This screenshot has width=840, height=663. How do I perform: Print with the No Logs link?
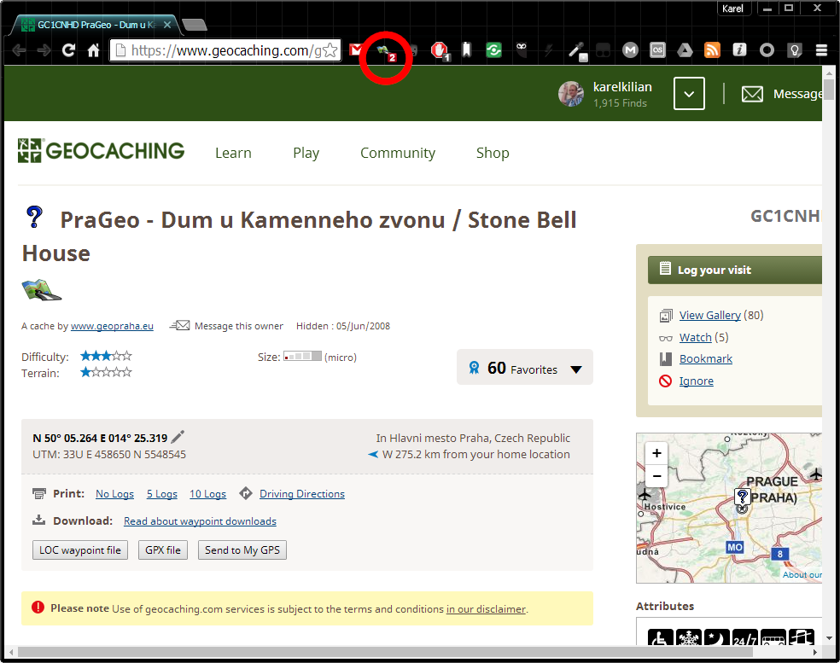coord(114,494)
